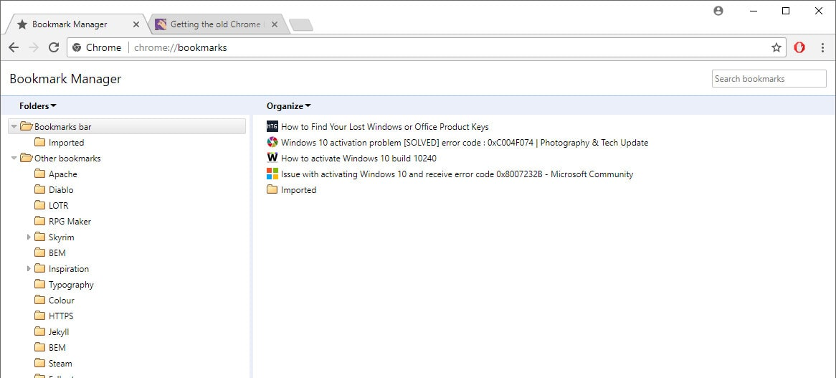Viewport: 836px width, 378px height.
Task: Bookmark this page with the star icon
Action: click(x=776, y=47)
